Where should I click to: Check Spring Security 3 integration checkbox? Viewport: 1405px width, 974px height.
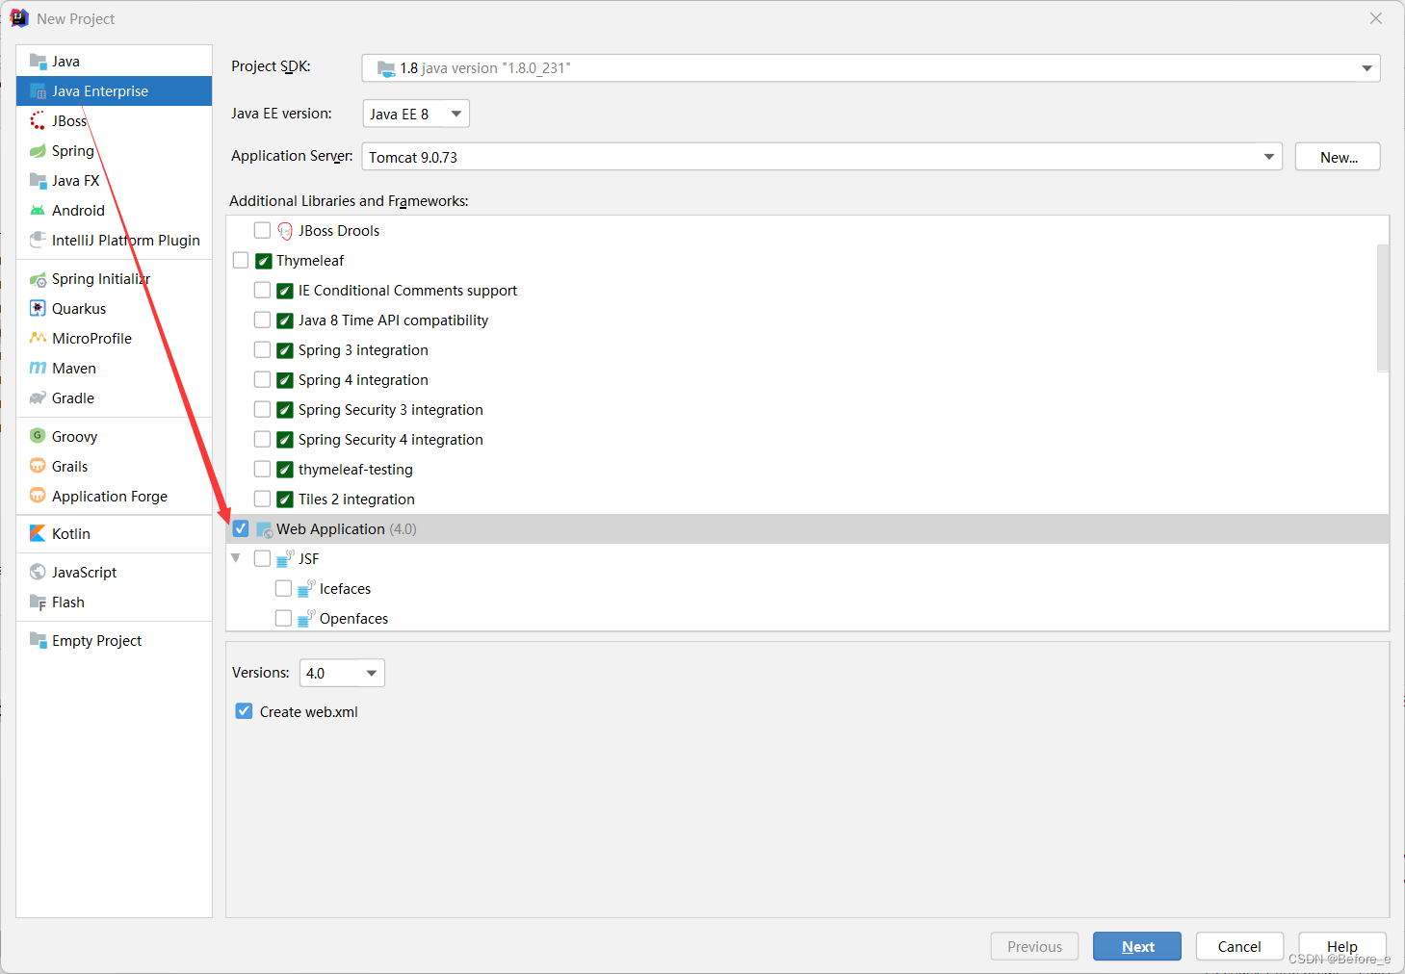point(262,410)
